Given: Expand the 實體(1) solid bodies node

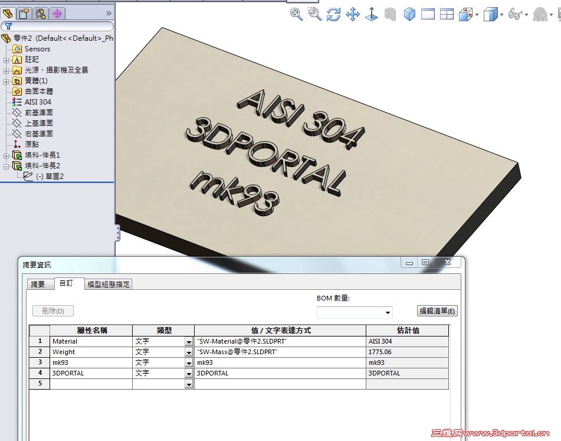Looking at the screenshot, I should tap(6, 81).
